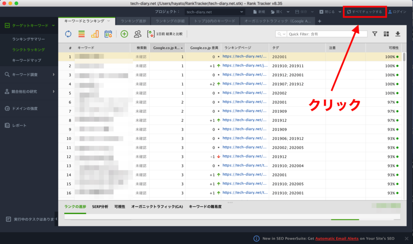Sort by the Google.co.jp R... column header
413x244 pixels.
tap(167, 48)
